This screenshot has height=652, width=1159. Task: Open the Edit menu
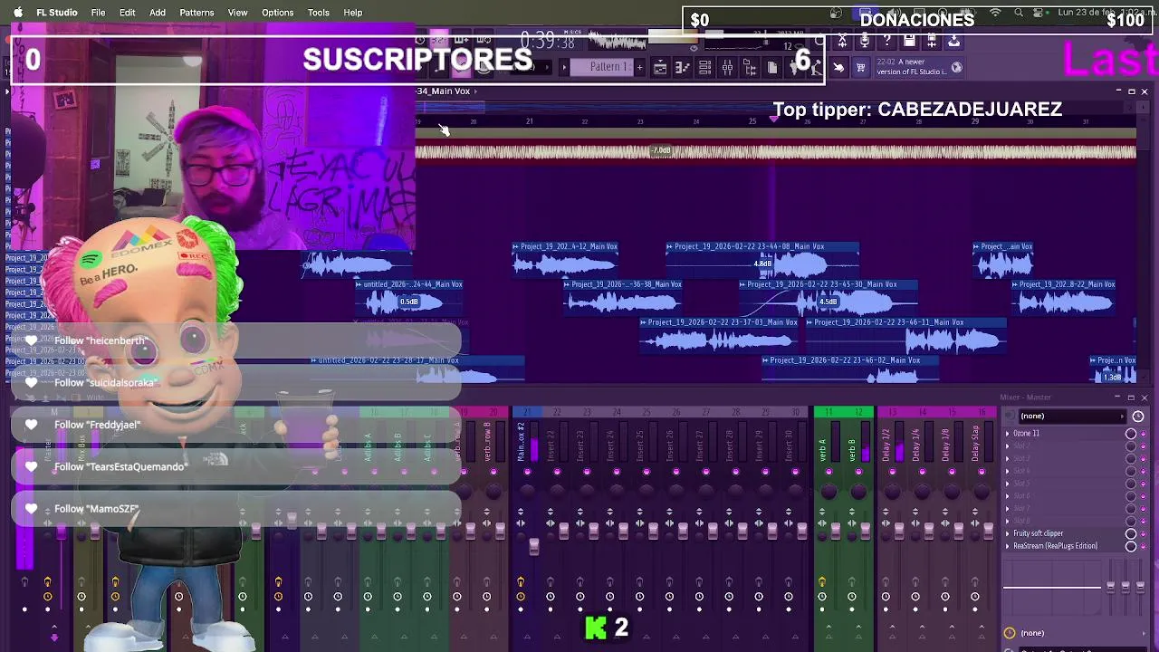point(128,13)
